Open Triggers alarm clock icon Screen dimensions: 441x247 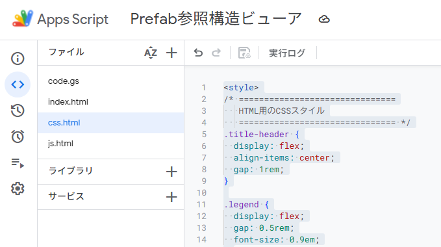18,136
